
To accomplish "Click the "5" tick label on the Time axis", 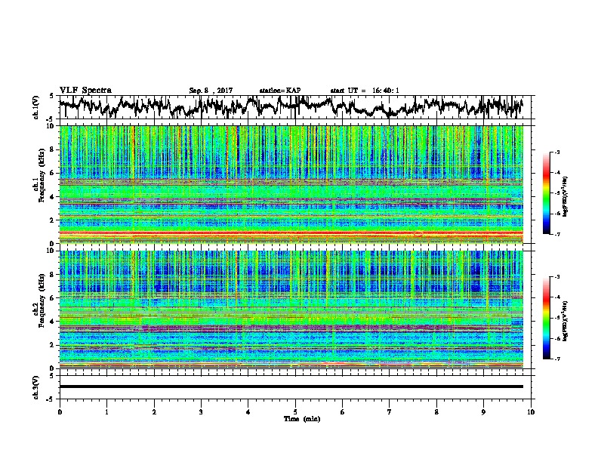I will click(295, 412).
